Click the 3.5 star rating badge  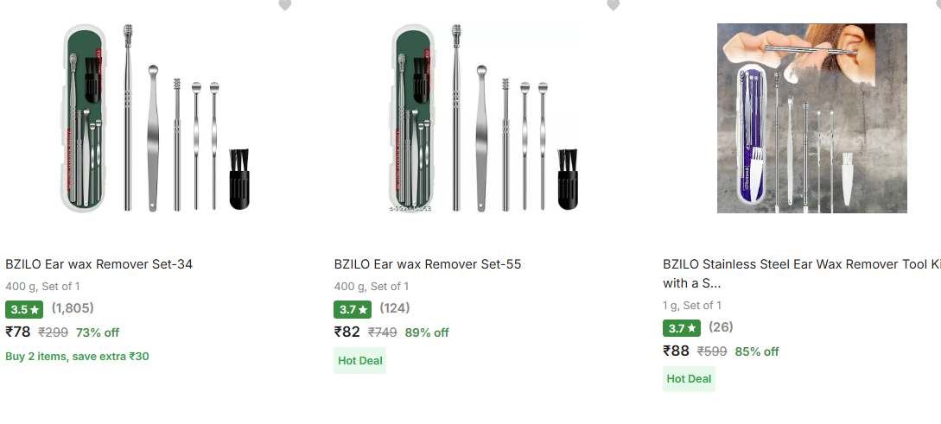(x=24, y=309)
